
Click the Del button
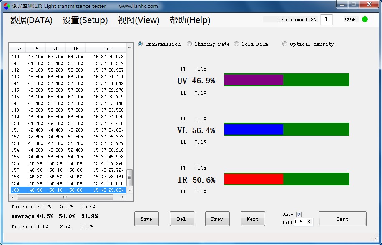click(182, 219)
